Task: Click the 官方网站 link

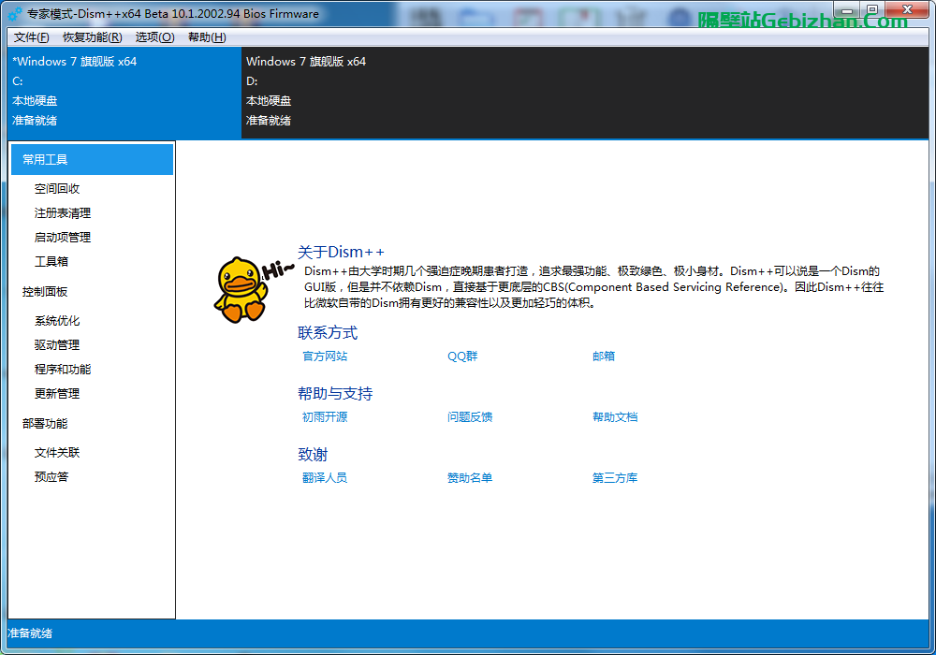Action: click(x=325, y=357)
